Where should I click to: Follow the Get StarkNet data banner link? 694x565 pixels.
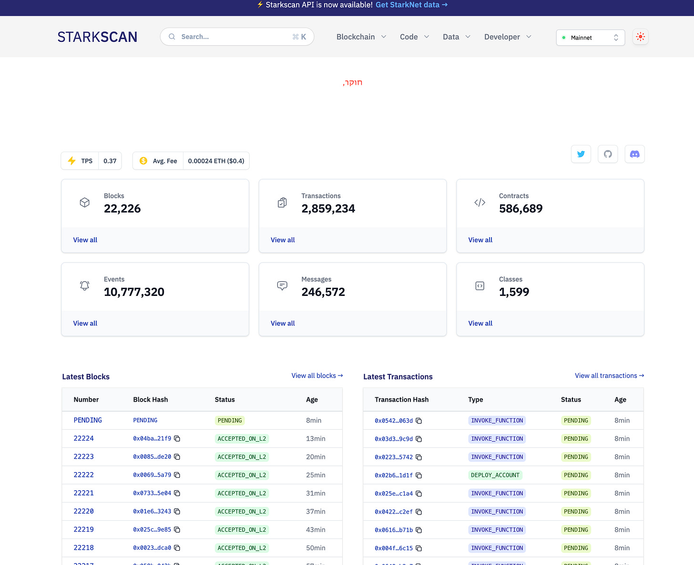412,5
